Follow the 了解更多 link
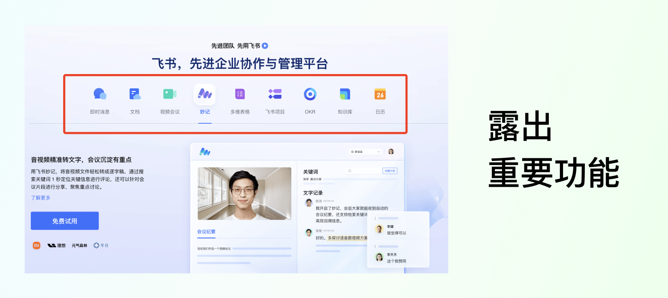 pyautogui.click(x=40, y=198)
